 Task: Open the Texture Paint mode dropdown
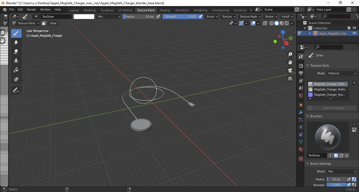tap(26, 23)
